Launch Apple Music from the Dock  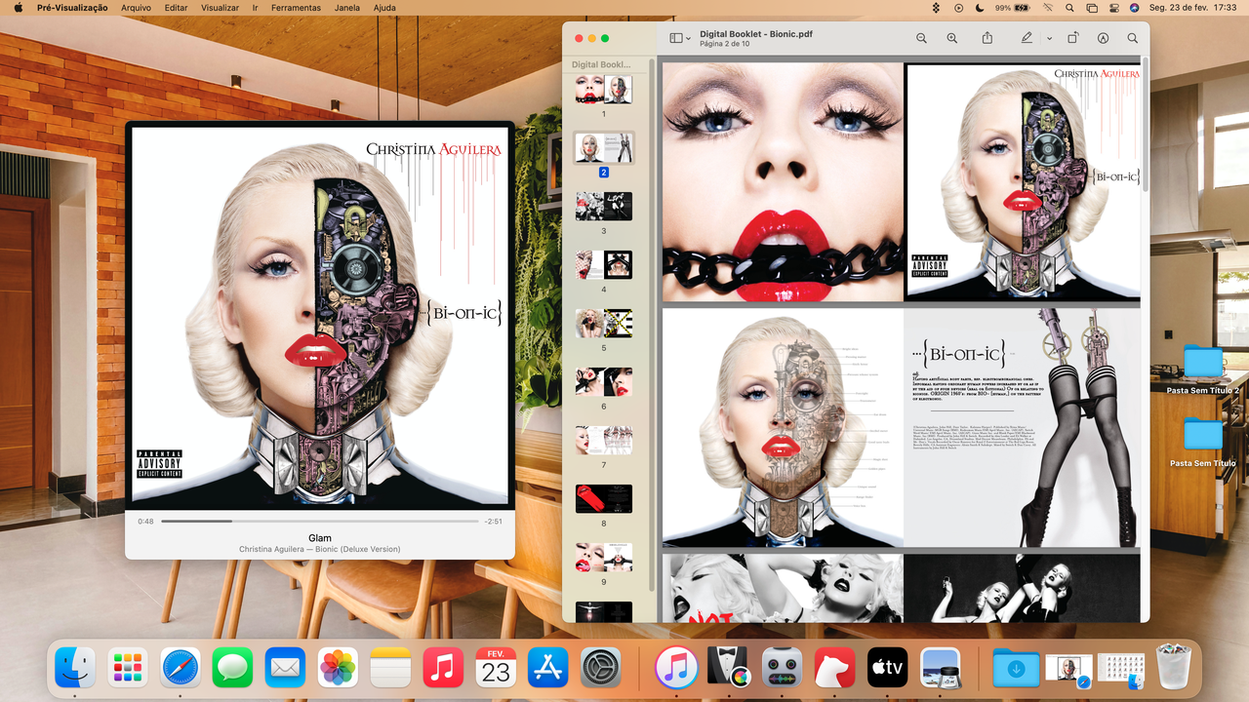pyautogui.click(x=444, y=668)
